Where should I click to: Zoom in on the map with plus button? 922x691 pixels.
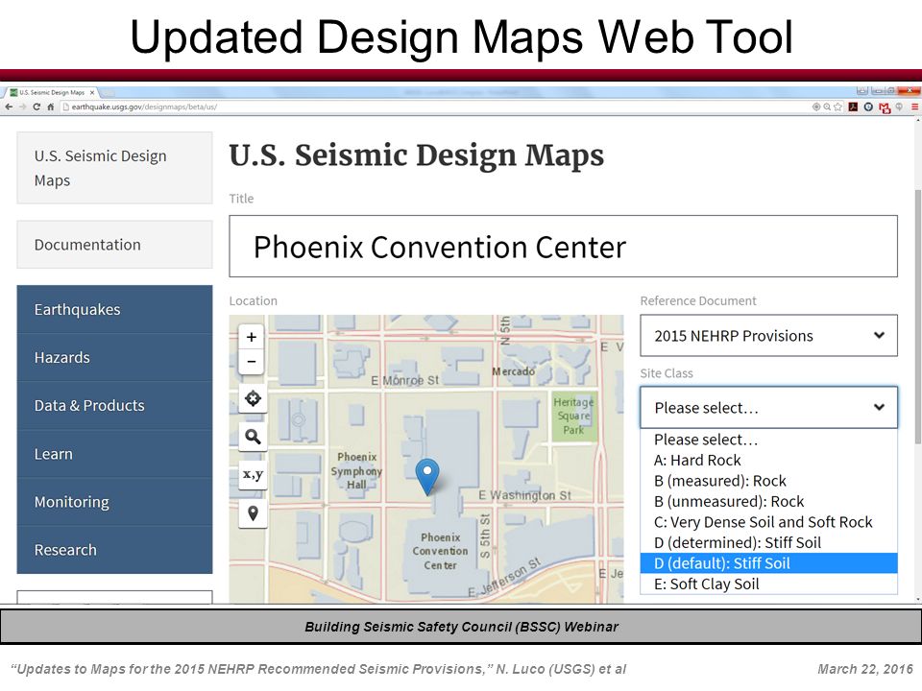point(252,337)
